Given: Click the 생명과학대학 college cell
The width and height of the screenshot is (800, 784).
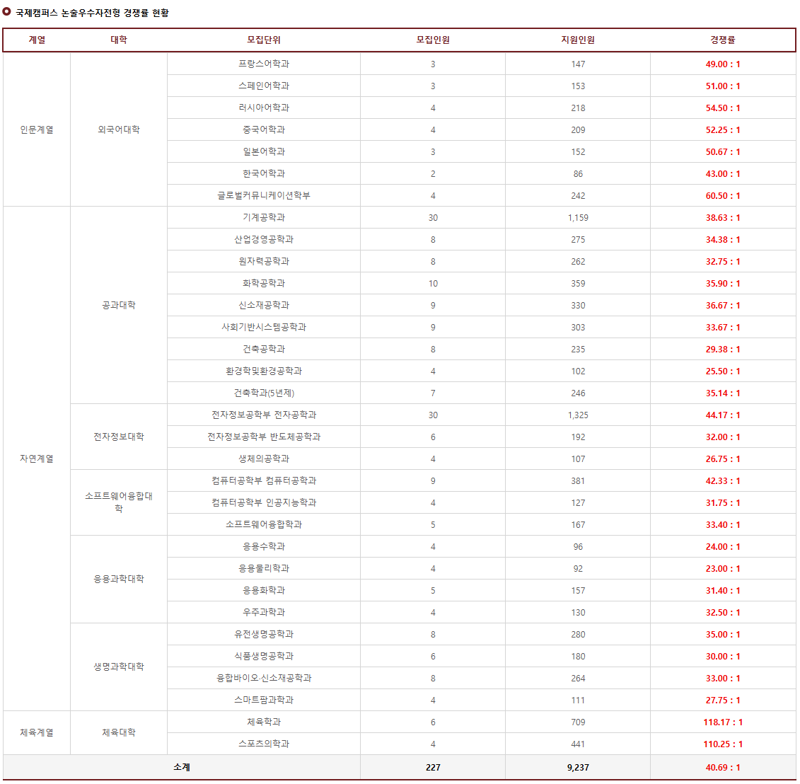Looking at the screenshot, I should 119,667.
